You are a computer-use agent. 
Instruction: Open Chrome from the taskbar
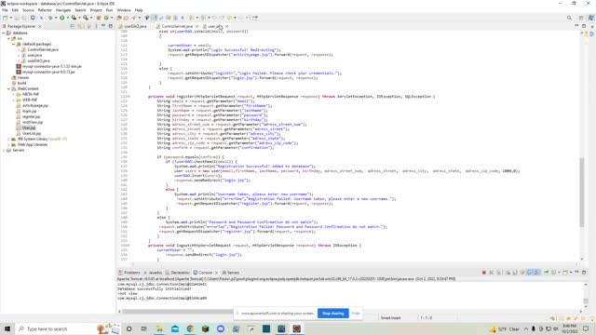190,328
